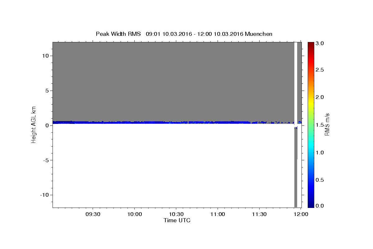Click the 1.5 colorbar label

pos(320,125)
